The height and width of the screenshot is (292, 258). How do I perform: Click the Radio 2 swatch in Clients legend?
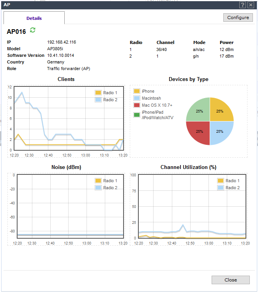(x=98, y=100)
